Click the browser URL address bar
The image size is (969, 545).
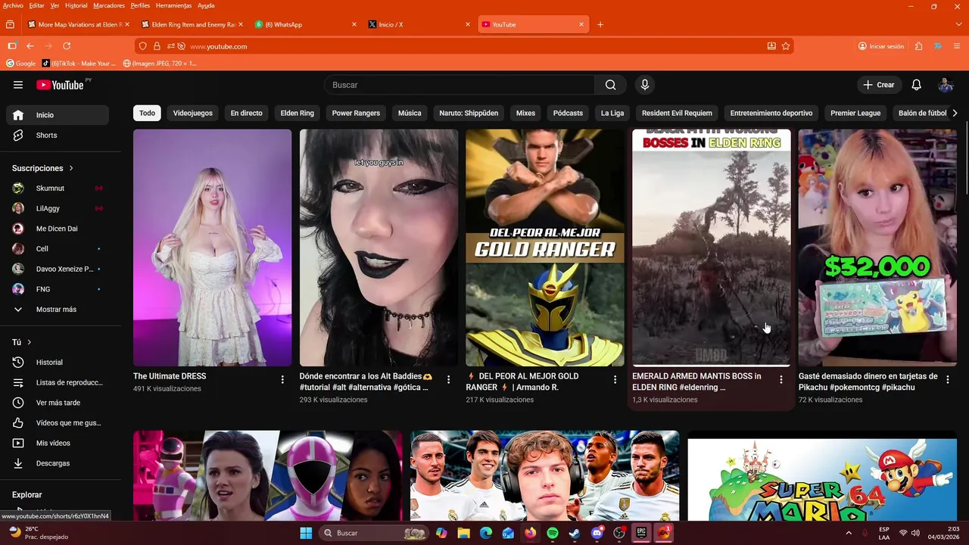[465, 46]
